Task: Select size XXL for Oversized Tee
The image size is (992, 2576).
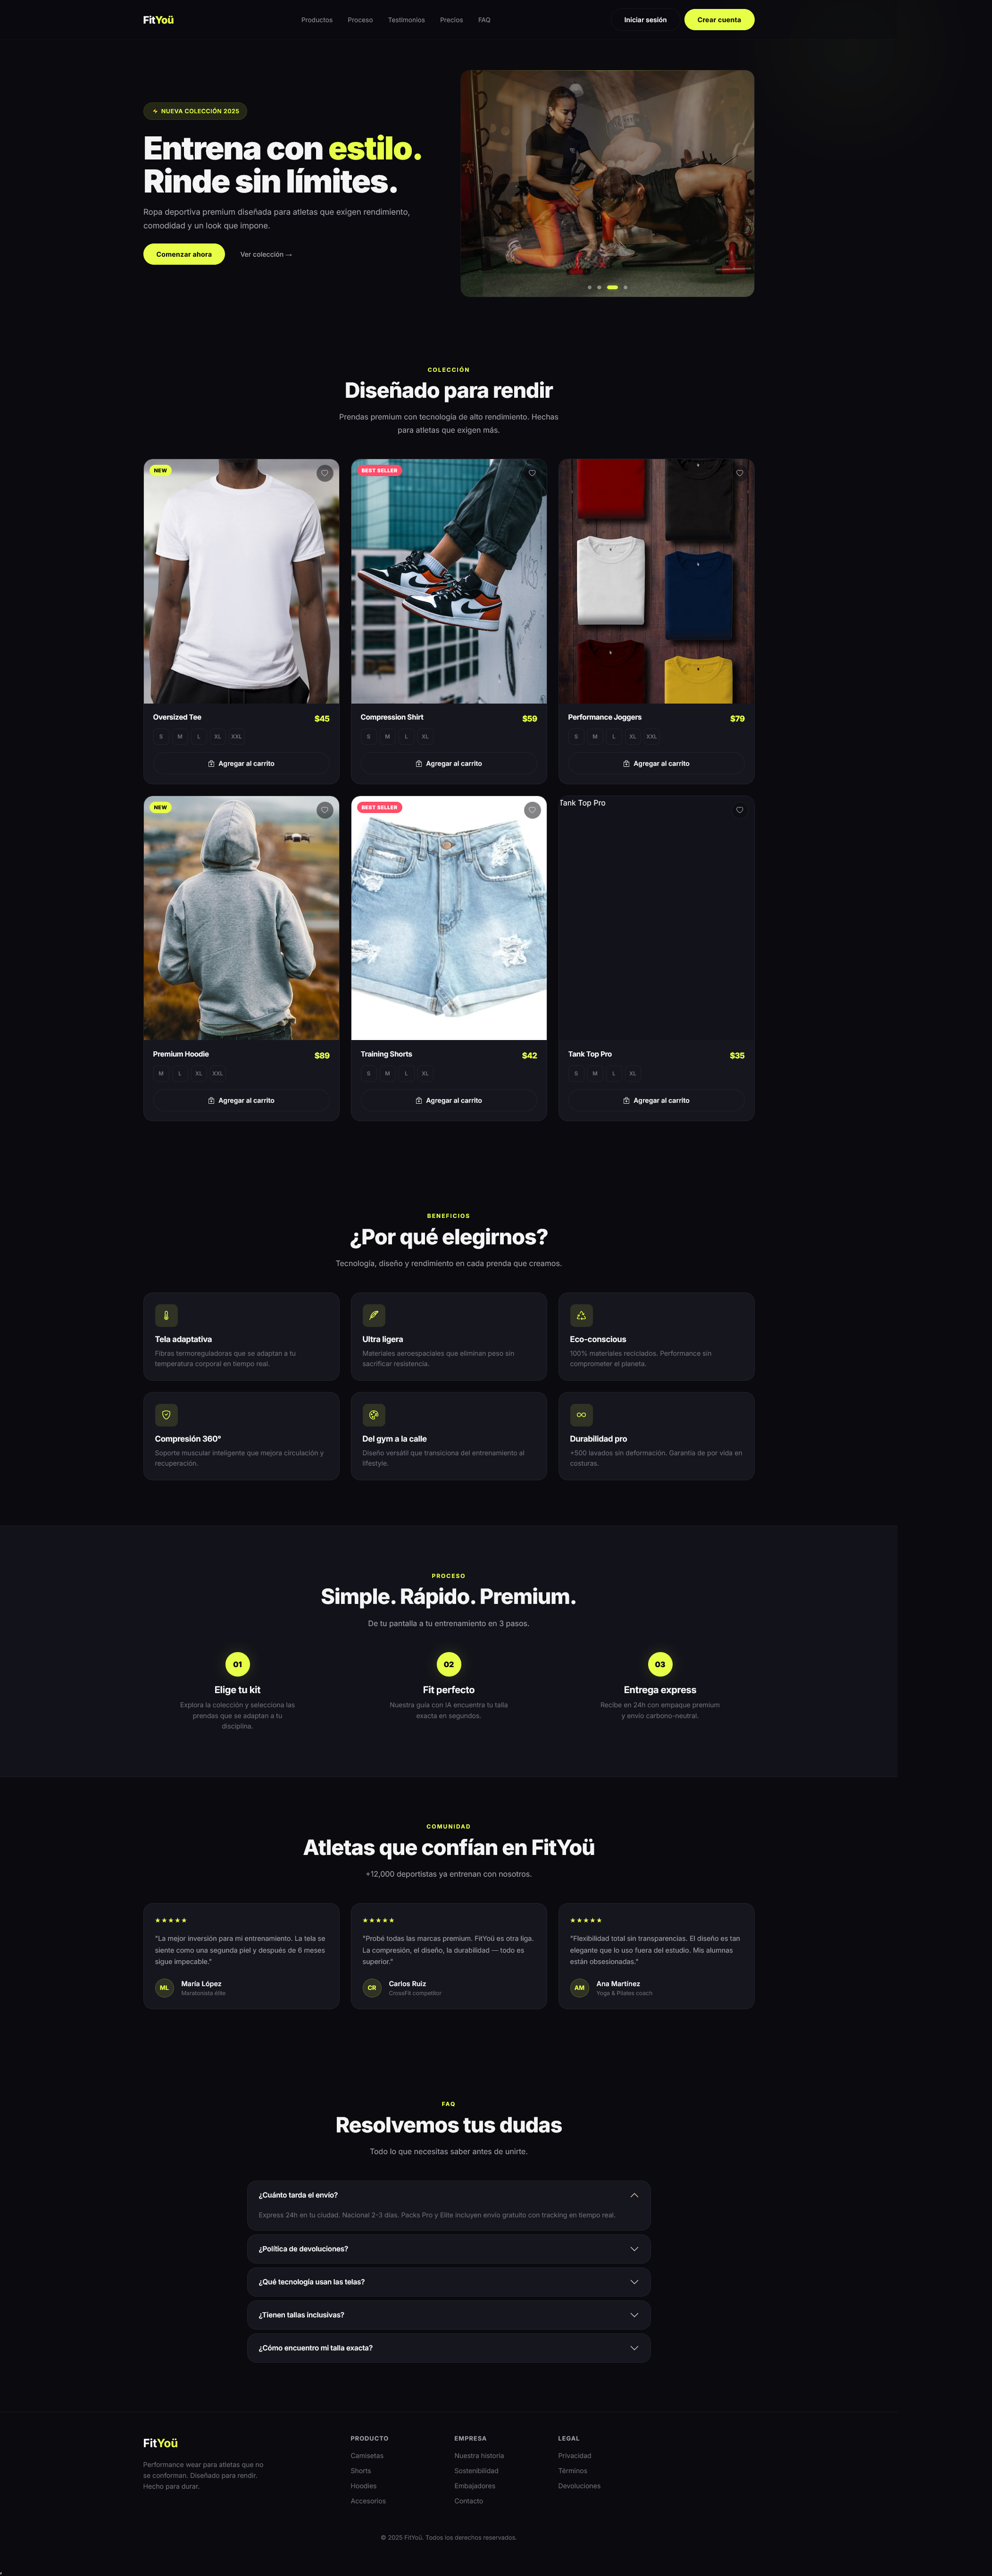Action: [x=237, y=737]
